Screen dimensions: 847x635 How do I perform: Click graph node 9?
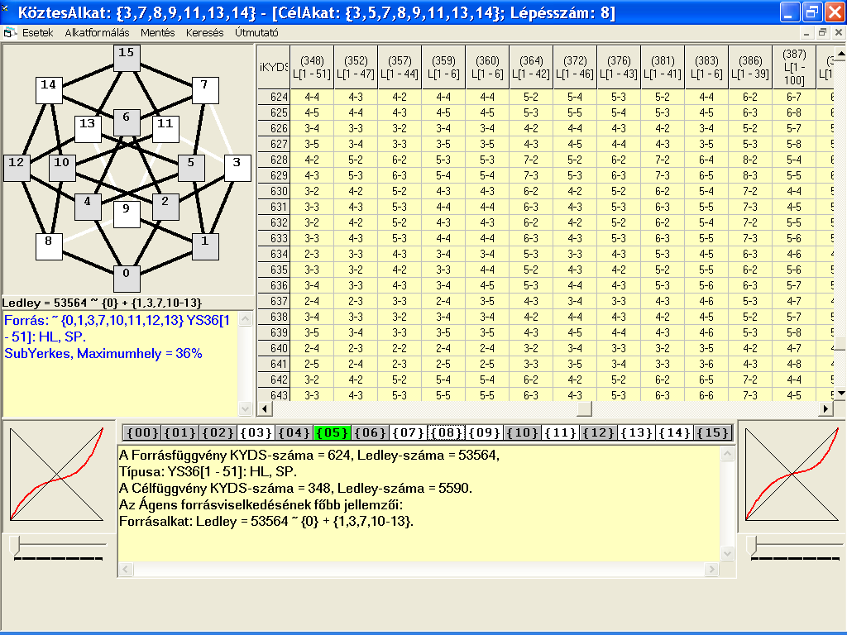127,214
